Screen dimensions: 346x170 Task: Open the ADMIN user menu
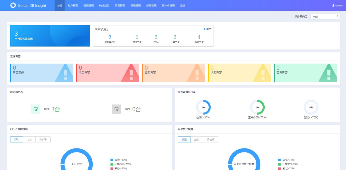tap(337, 6)
